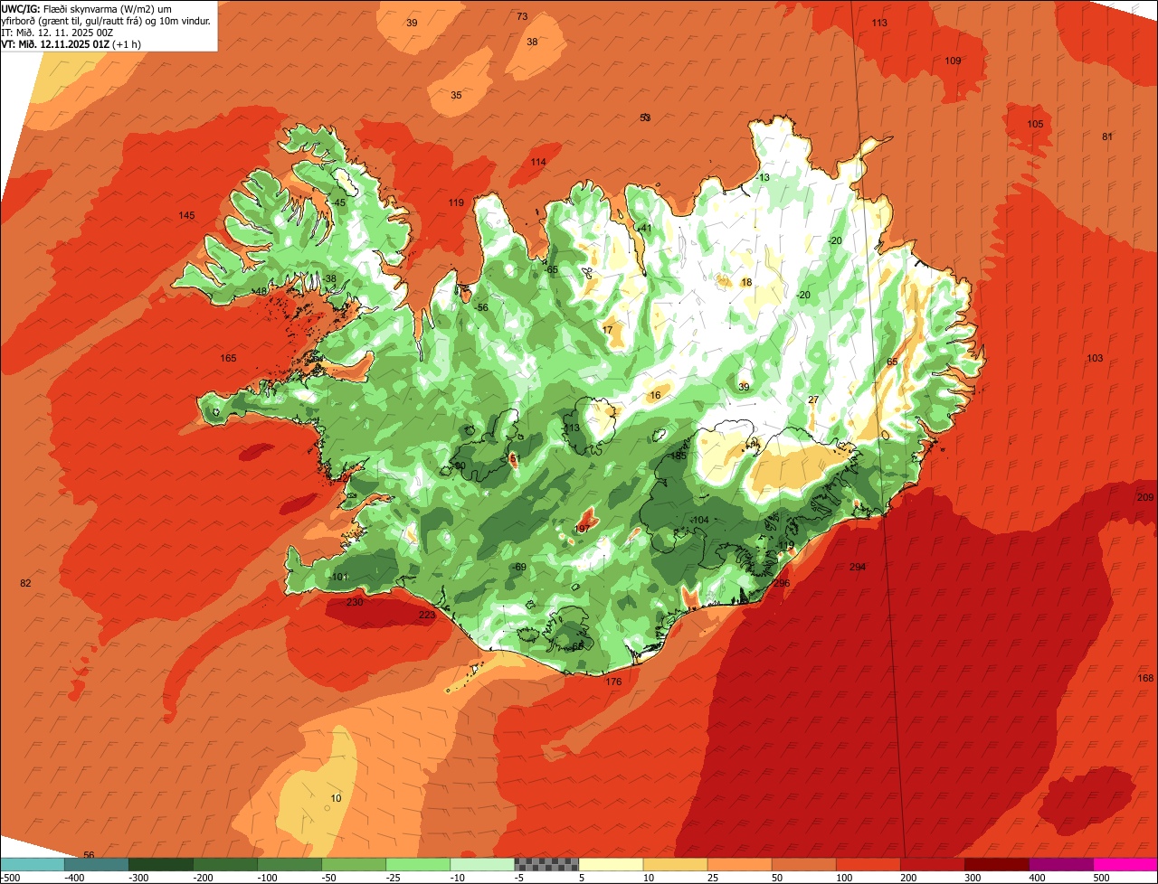The image size is (1158, 884).
Task: Select the value "223" off the south coast
Action: pyautogui.click(x=427, y=615)
